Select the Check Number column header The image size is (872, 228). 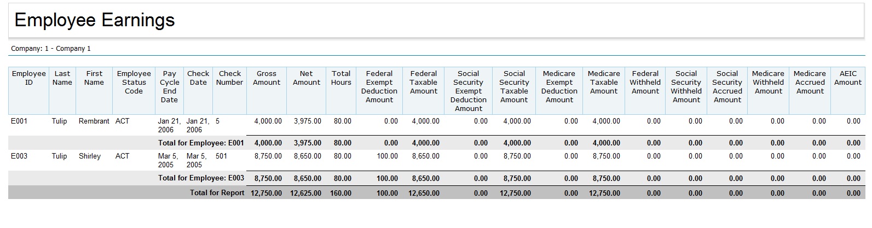(229, 78)
